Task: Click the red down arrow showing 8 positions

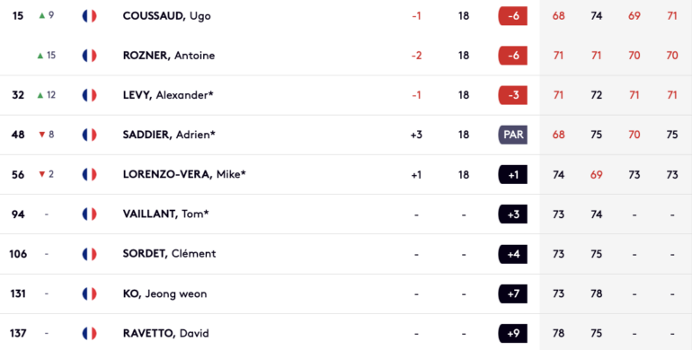Action: [x=42, y=135]
